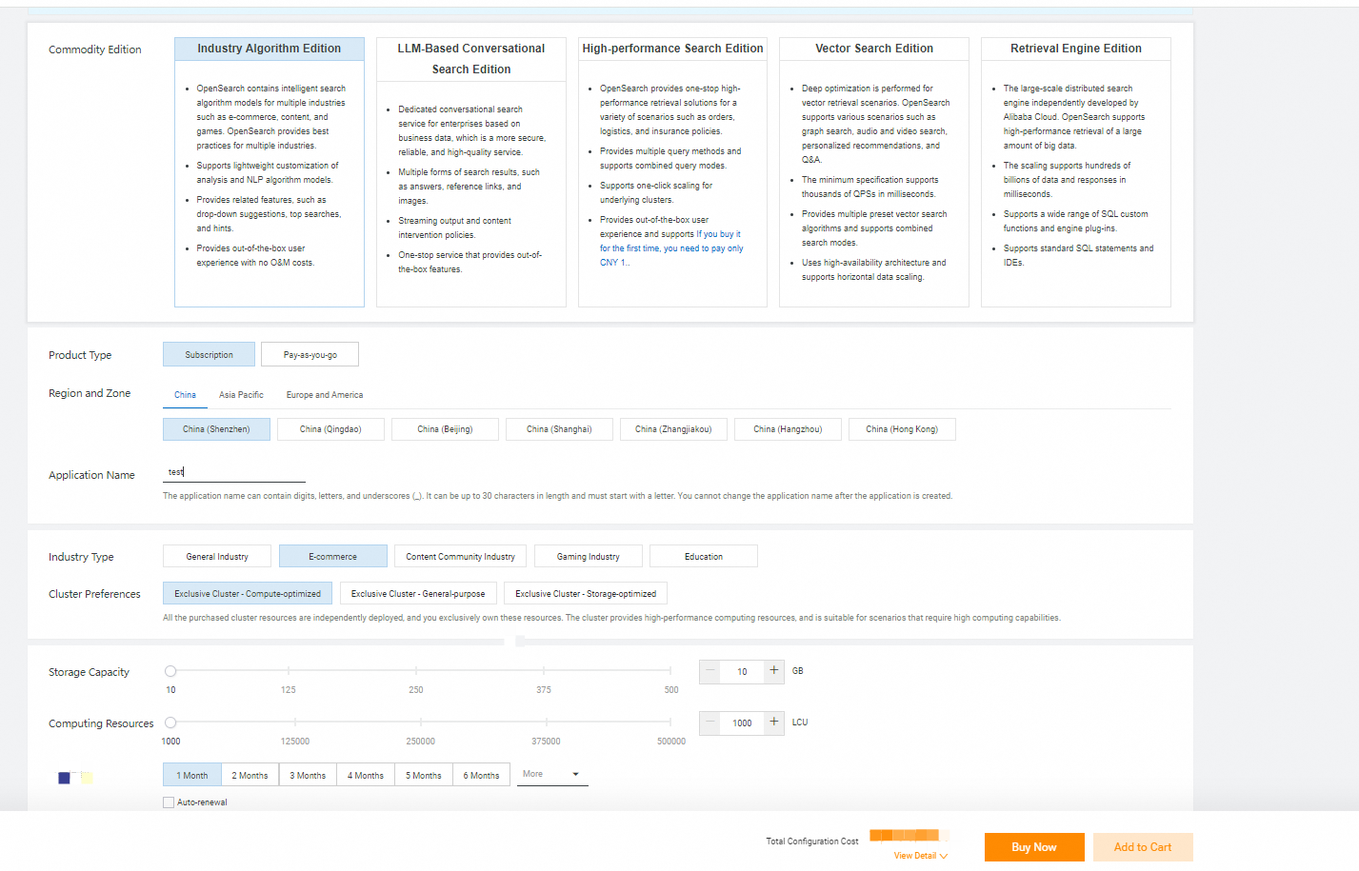
Task: Choose the Retrieval Engine Edition card
Action: [x=1076, y=172]
